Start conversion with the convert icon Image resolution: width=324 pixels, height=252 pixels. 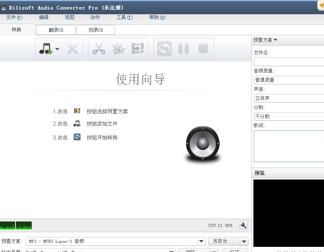coord(164,49)
